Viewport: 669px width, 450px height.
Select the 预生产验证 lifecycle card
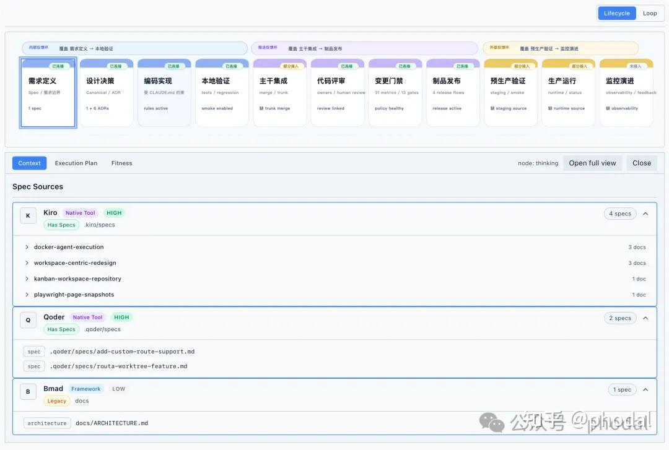tap(510, 93)
